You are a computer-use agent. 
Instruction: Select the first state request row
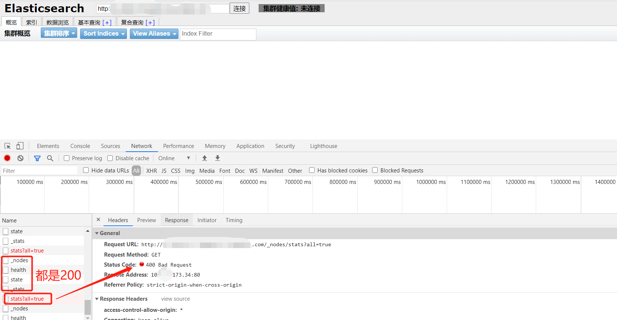click(42, 231)
